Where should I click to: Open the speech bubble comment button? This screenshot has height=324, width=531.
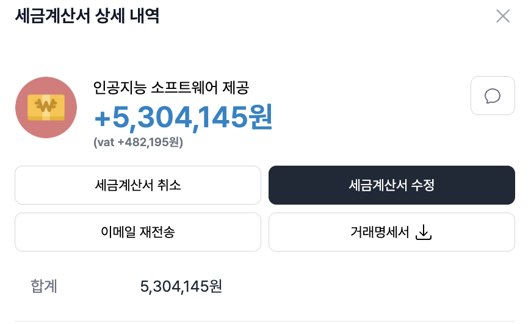click(x=493, y=96)
